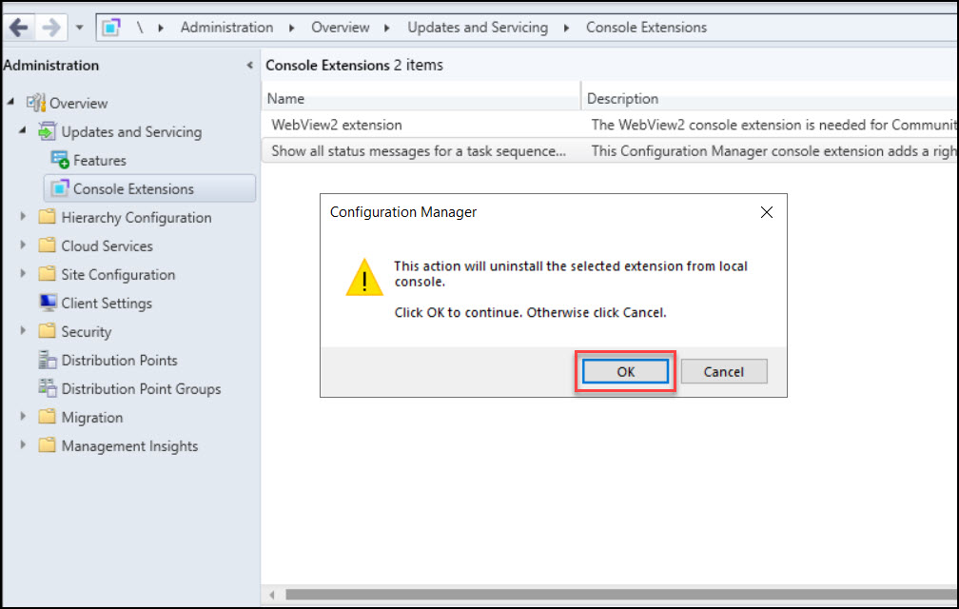959x609 pixels.
Task: Expand the Migration folder
Action: [x=23, y=417]
